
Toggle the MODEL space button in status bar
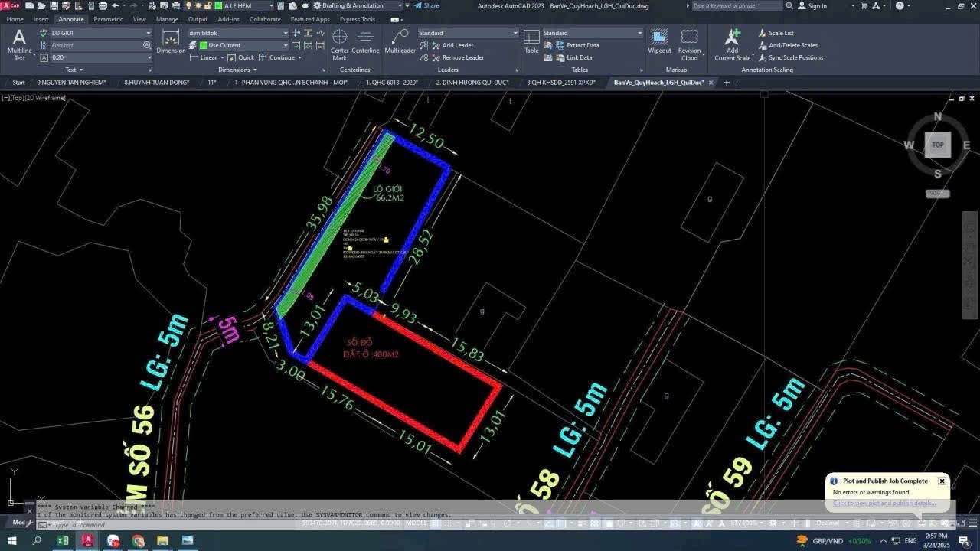point(416,523)
